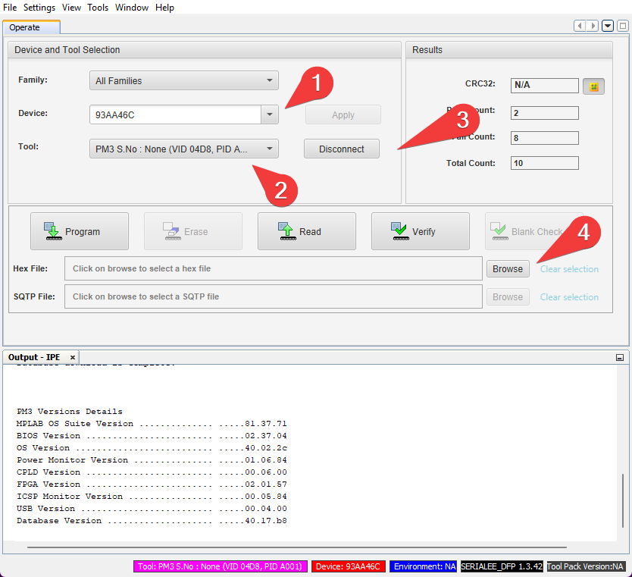Click the MPLAB OS Suite Version line
The height and width of the screenshot is (577, 632).
tap(152, 424)
